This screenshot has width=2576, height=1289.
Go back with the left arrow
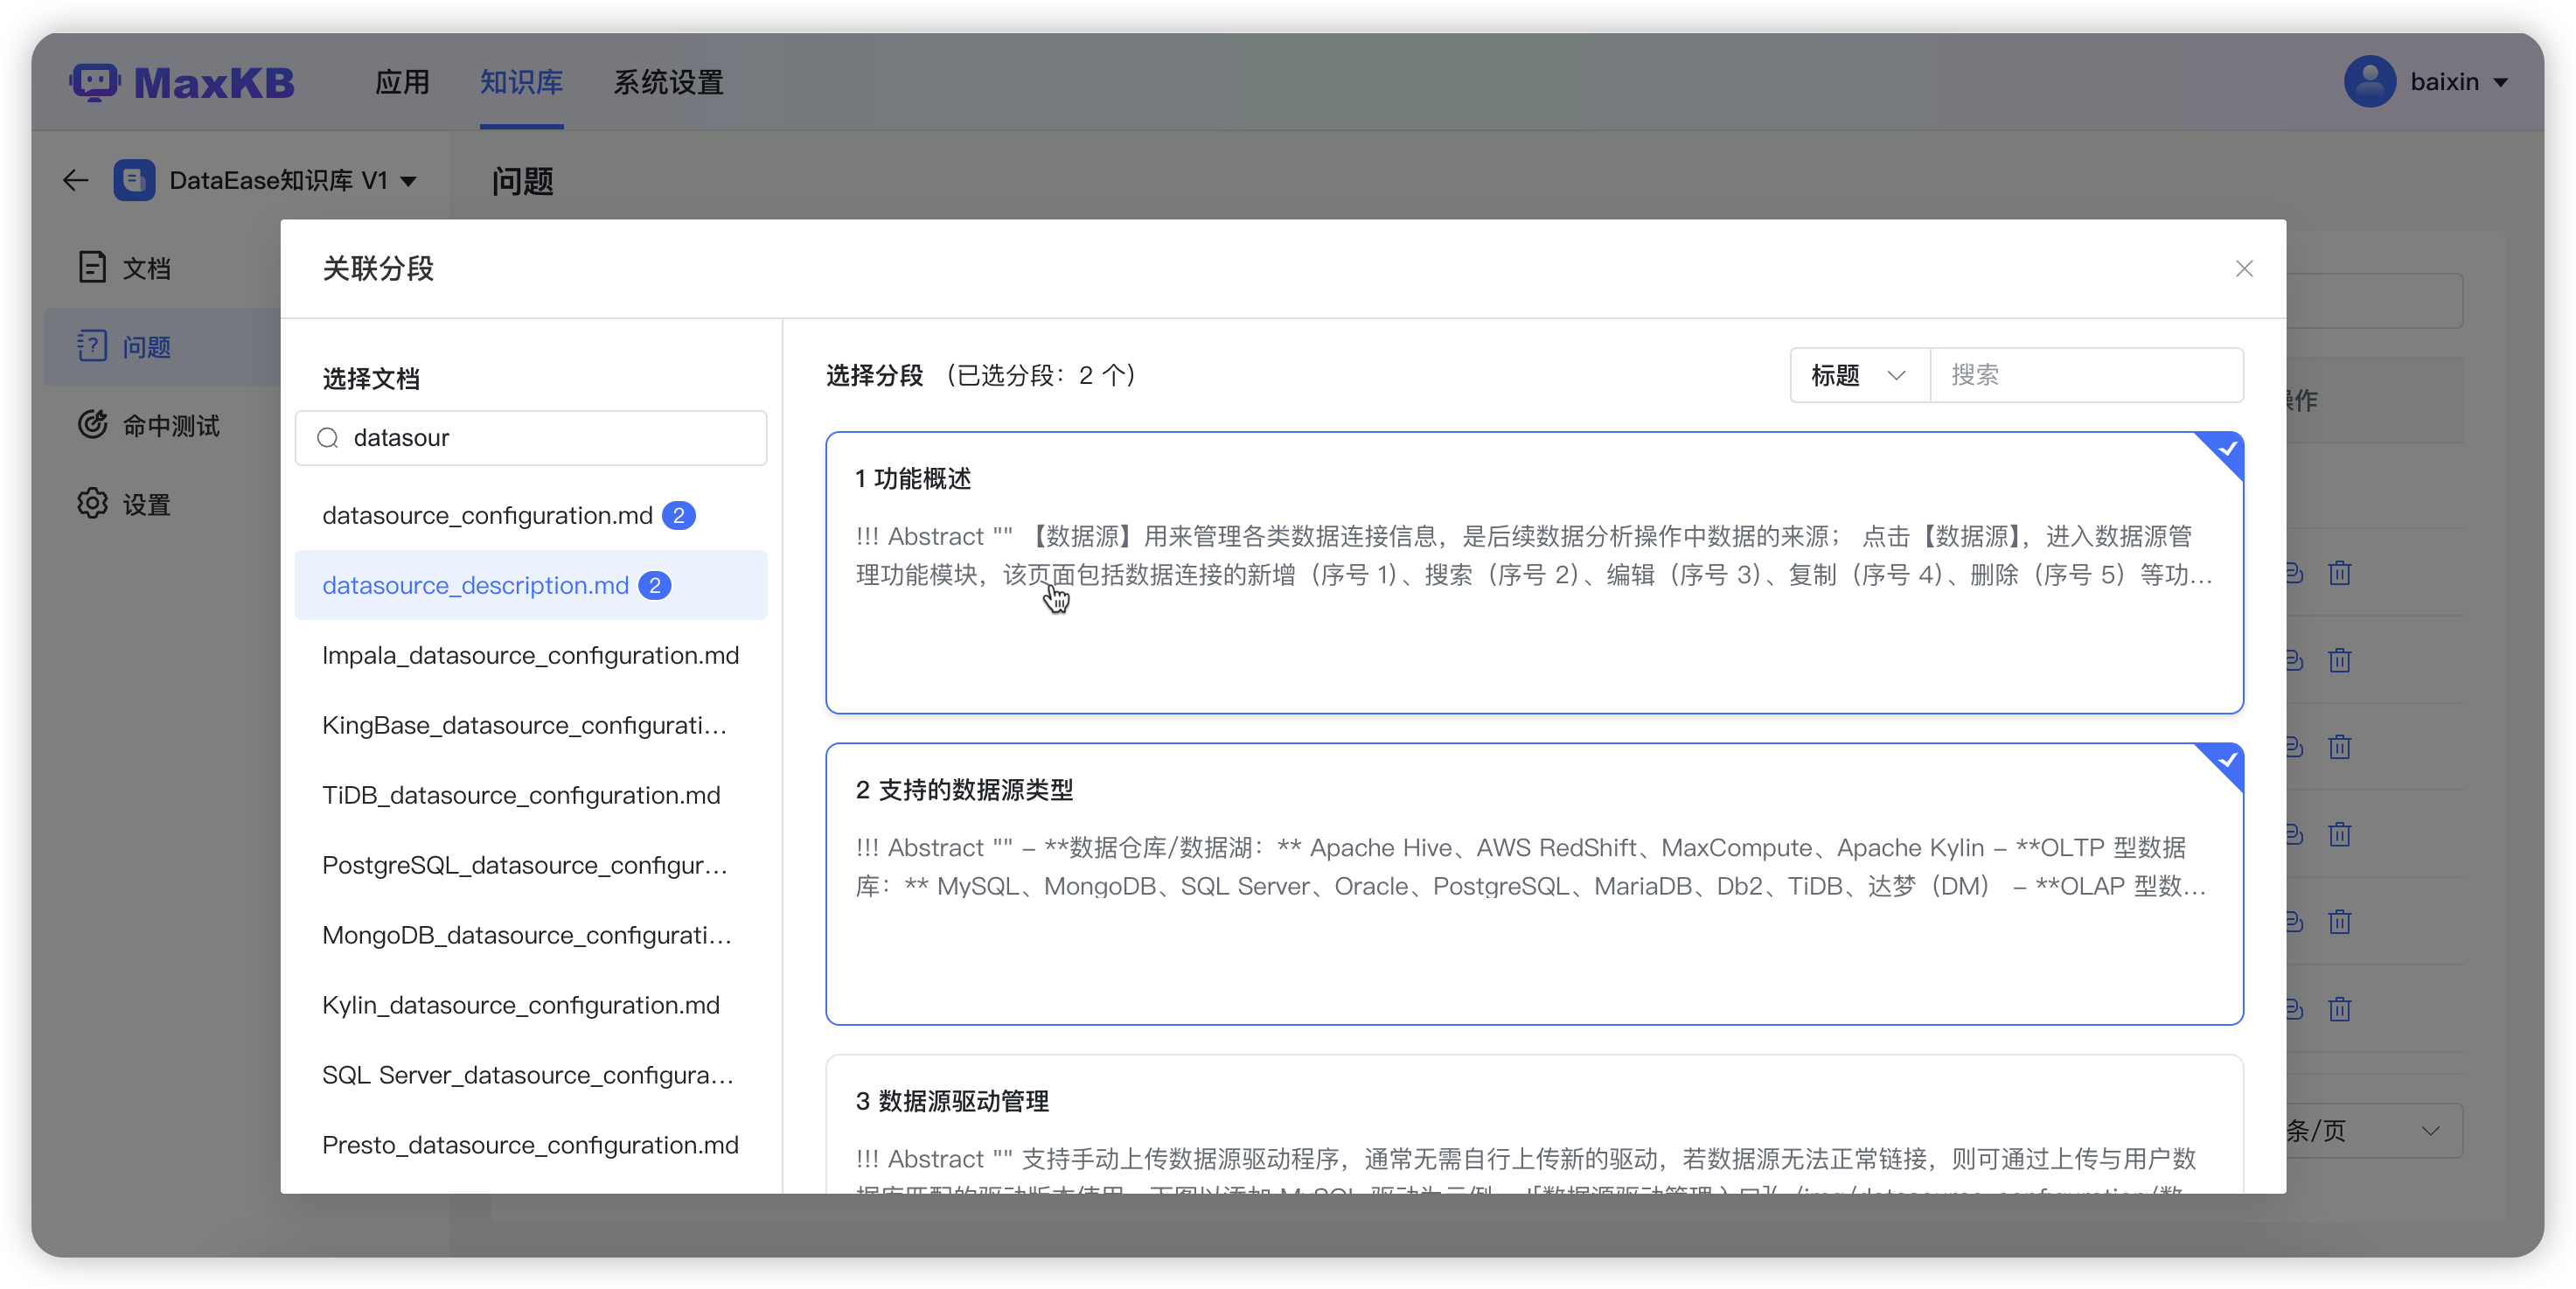[76, 180]
